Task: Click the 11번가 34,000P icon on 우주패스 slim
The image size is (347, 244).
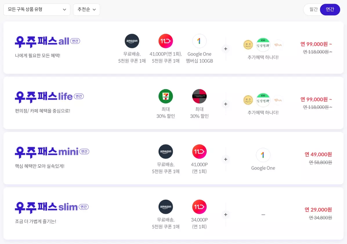Action: pos(199,207)
